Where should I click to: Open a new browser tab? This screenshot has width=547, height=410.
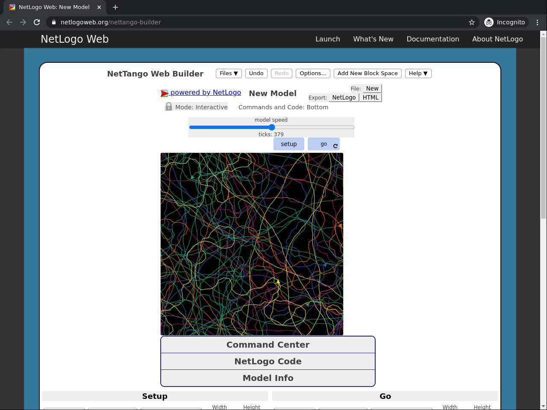pos(115,7)
